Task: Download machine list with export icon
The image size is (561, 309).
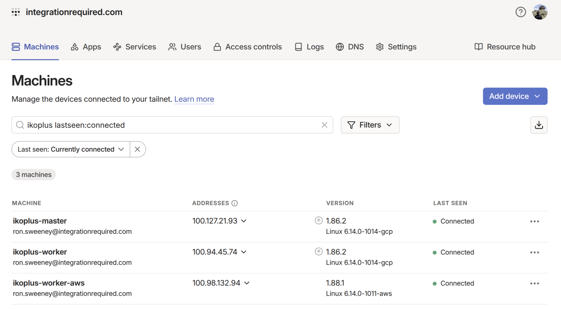Action: tap(539, 125)
